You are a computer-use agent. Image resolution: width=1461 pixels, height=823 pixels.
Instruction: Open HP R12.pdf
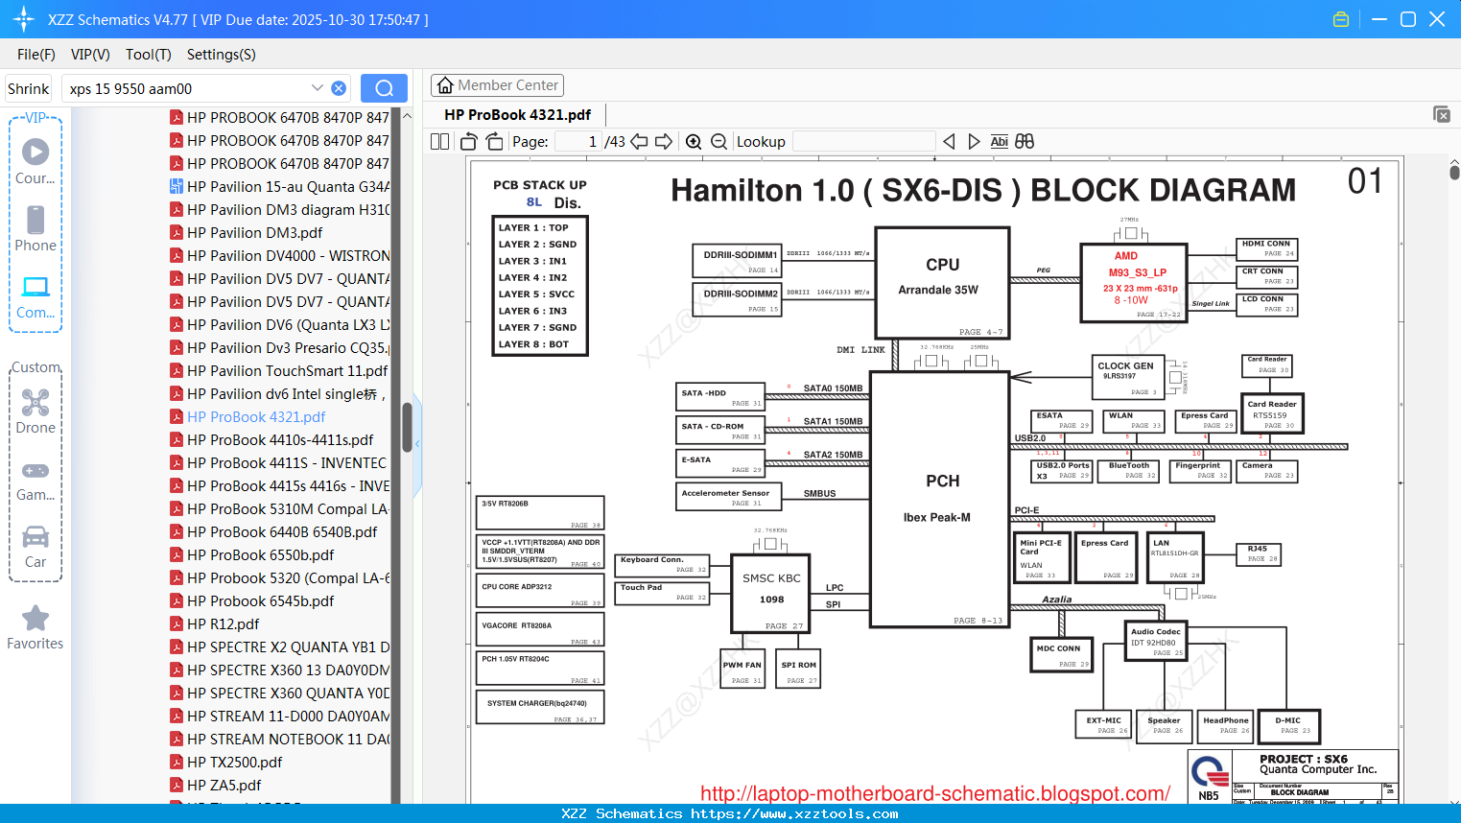click(223, 623)
